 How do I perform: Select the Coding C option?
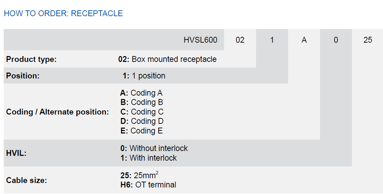pyautogui.click(x=142, y=112)
